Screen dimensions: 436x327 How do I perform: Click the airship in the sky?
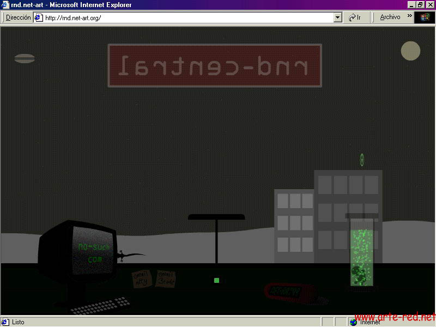point(25,58)
